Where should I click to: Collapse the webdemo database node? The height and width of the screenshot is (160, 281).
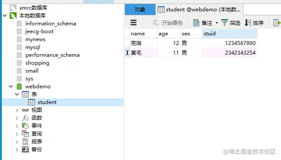(x=11, y=87)
